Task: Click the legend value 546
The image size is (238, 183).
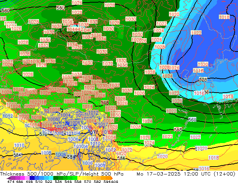Action: coord(68,182)
